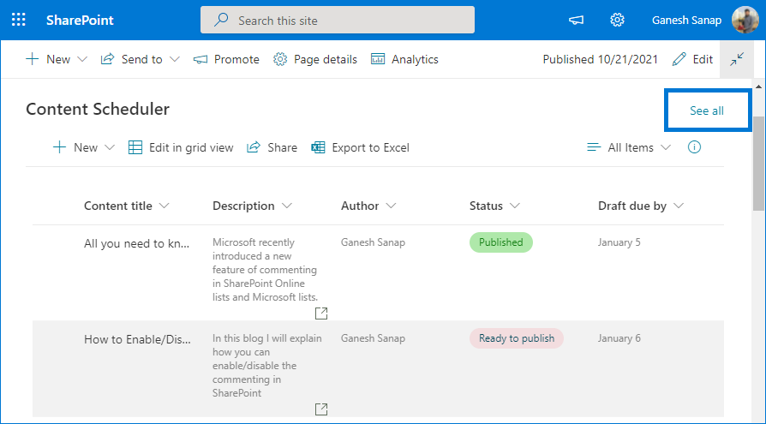This screenshot has width=766, height=424.
Task: Click the Published status pill
Action: pyautogui.click(x=500, y=242)
